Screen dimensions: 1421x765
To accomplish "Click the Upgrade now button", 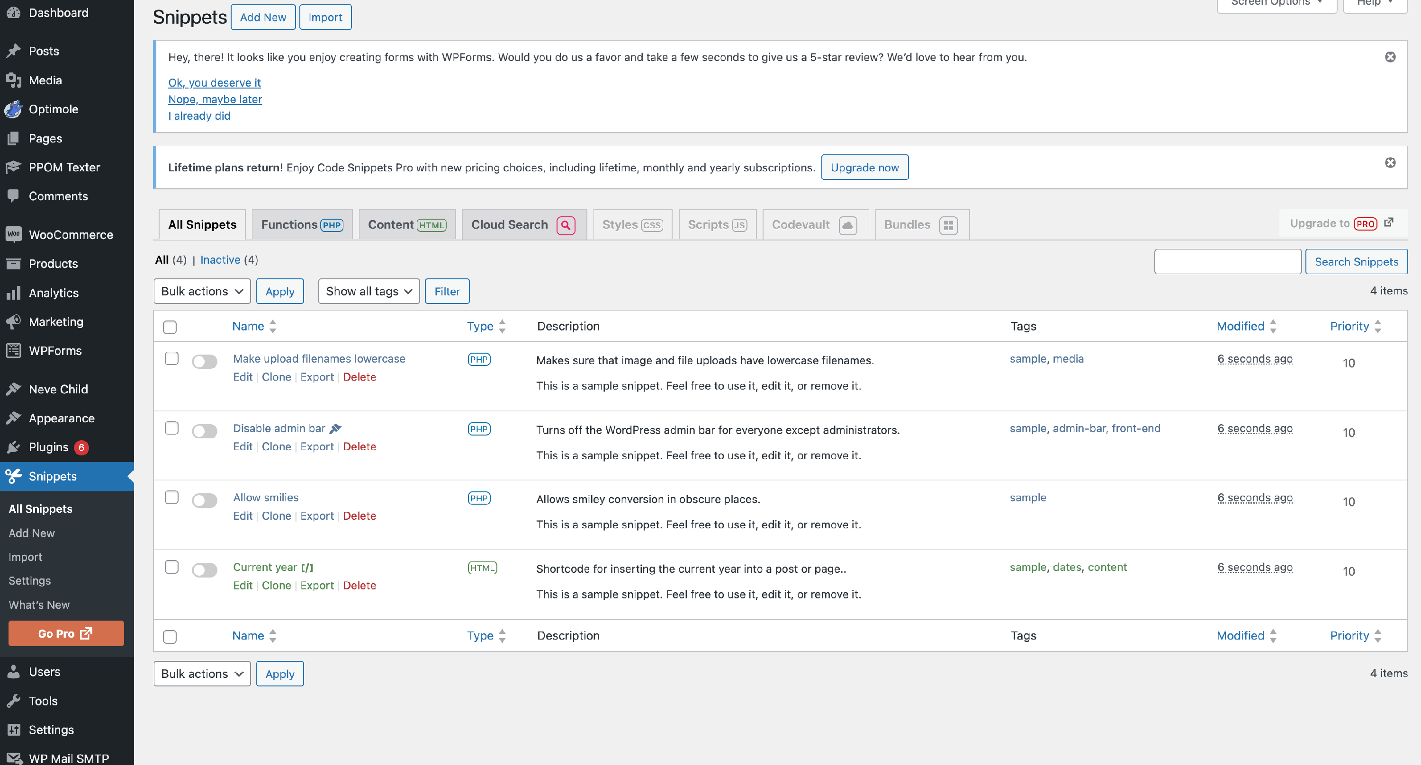I will [864, 168].
